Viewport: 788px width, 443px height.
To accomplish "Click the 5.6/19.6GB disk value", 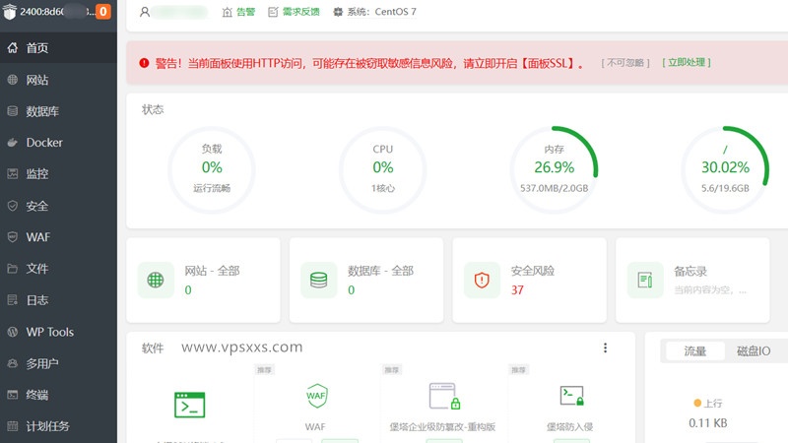I will (725, 188).
